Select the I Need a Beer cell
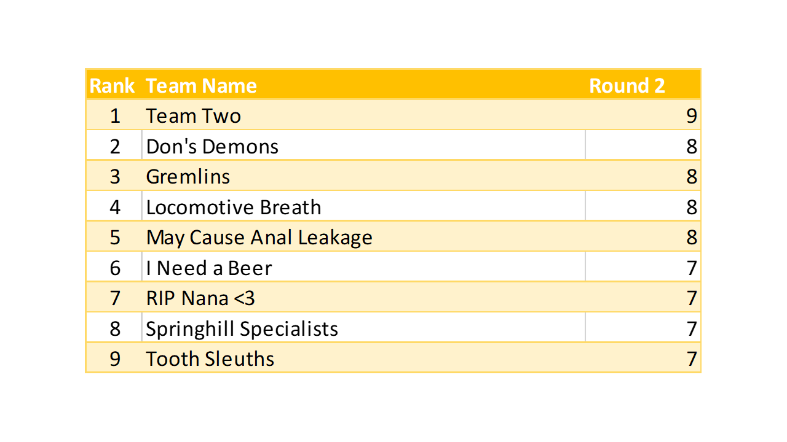Image resolution: width=787 pixels, height=442 pixels. point(209,268)
